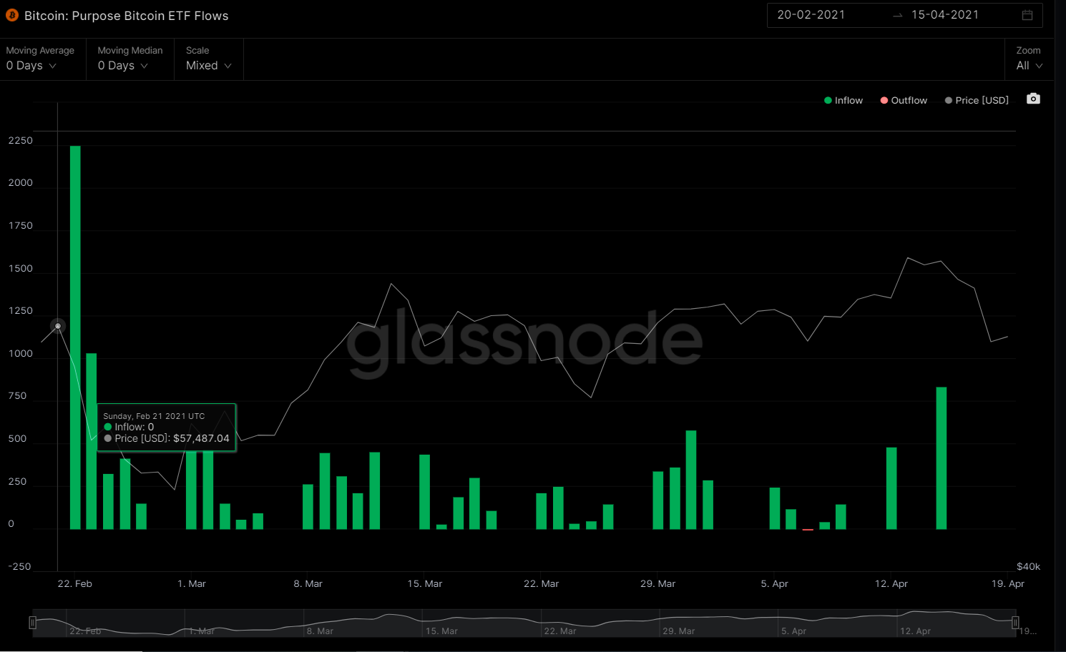Click the hovered price point marker on Feb 21
Viewport: 1066px width, 652px height.
point(58,326)
